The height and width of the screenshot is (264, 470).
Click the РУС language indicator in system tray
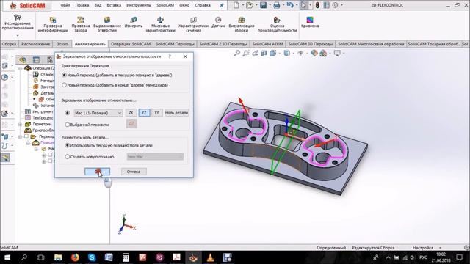(423, 257)
